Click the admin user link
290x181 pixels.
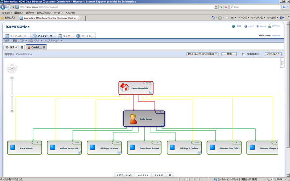point(276,35)
